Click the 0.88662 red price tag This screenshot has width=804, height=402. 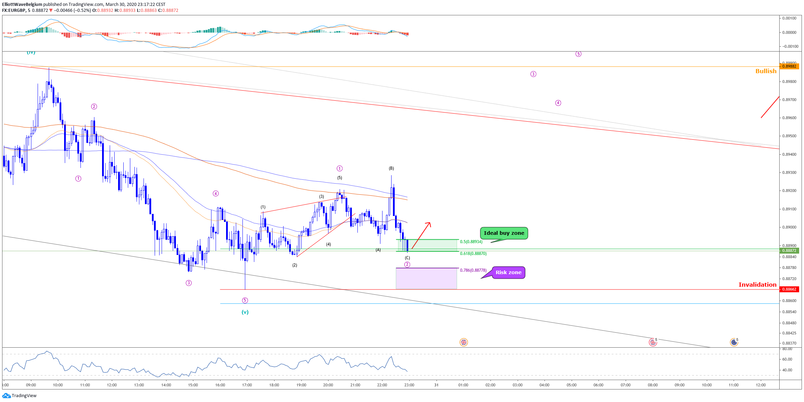[x=789, y=289]
